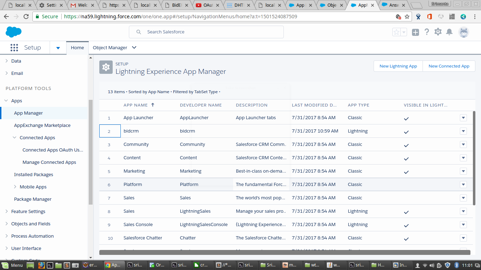Open the Setup navigation dropdown arrow
Screen dimensions: 481x270
(58, 48)
